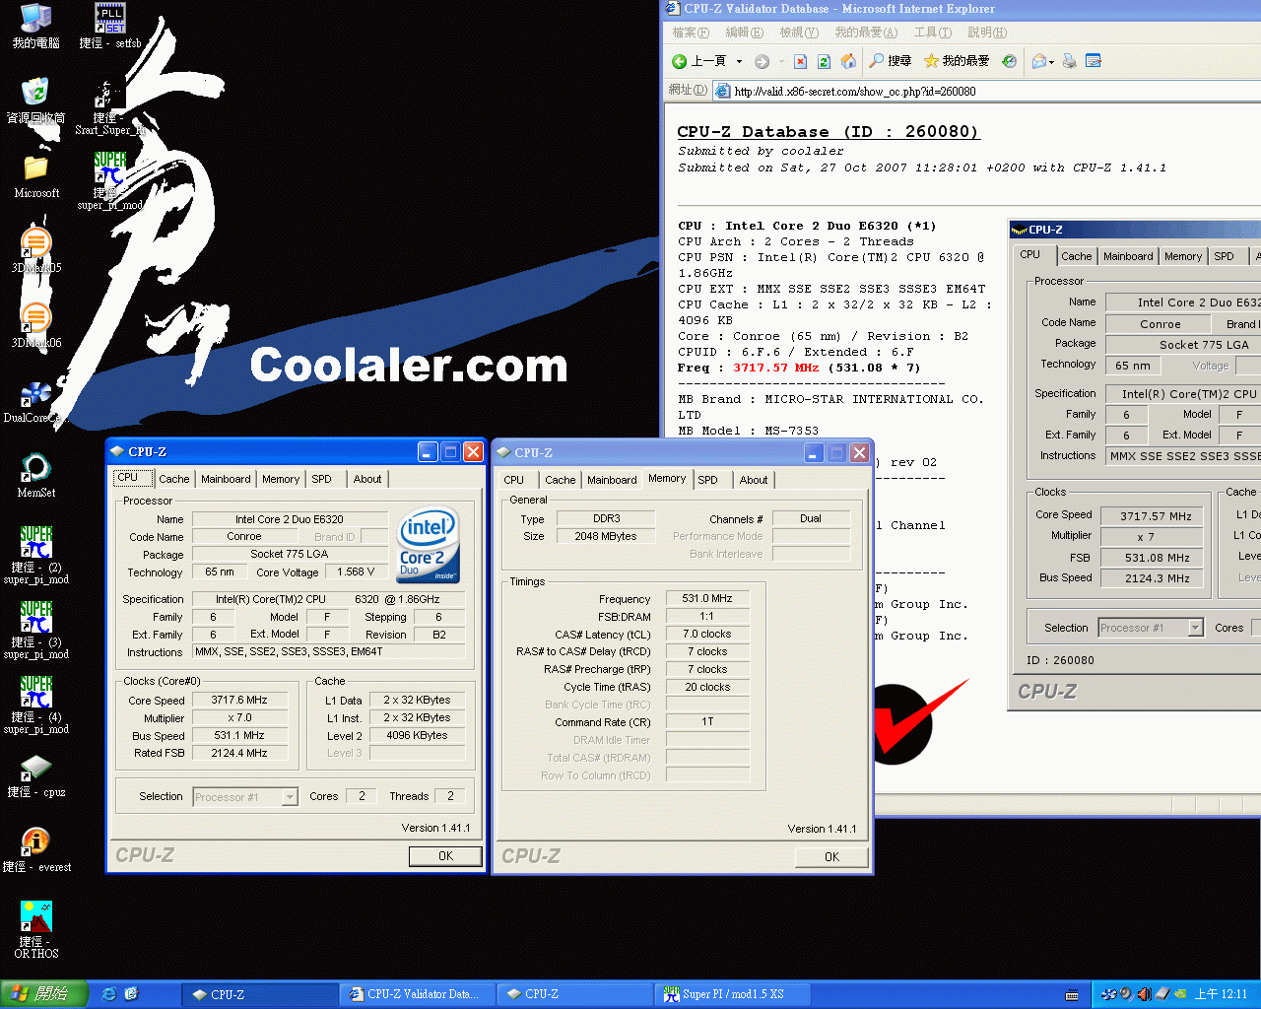Image resolution: width=1261 pixels, height=1009 pixels.
Task: Launch the ORTHOS desktop shortcut
Action: (x=36, y=930)
